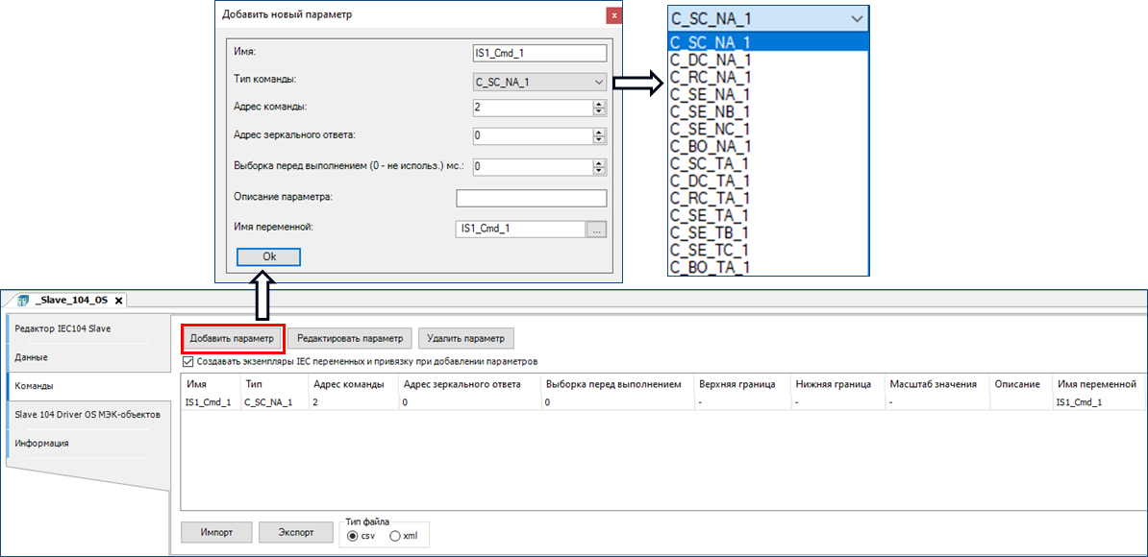Decrease the Адрес зеркального ответа value
1148x557 pixels.
pos(598,140)
